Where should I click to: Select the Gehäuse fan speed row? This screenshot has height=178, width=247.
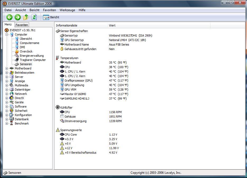[91, 117]
